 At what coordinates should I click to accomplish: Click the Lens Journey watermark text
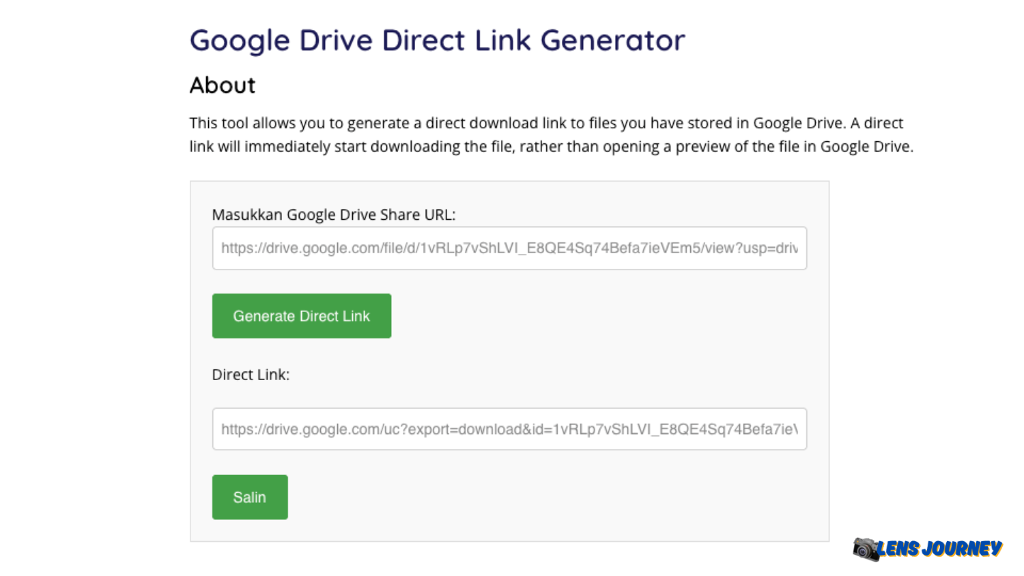[x=939, y=548]
